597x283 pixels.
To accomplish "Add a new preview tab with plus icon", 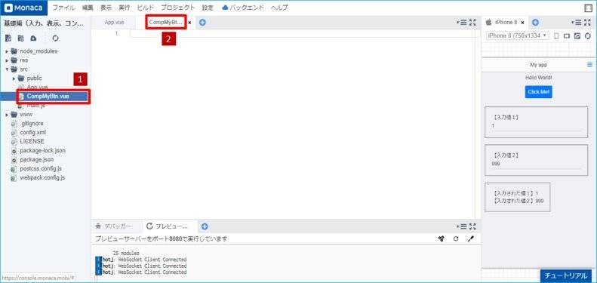I will (x=535, y=23).
